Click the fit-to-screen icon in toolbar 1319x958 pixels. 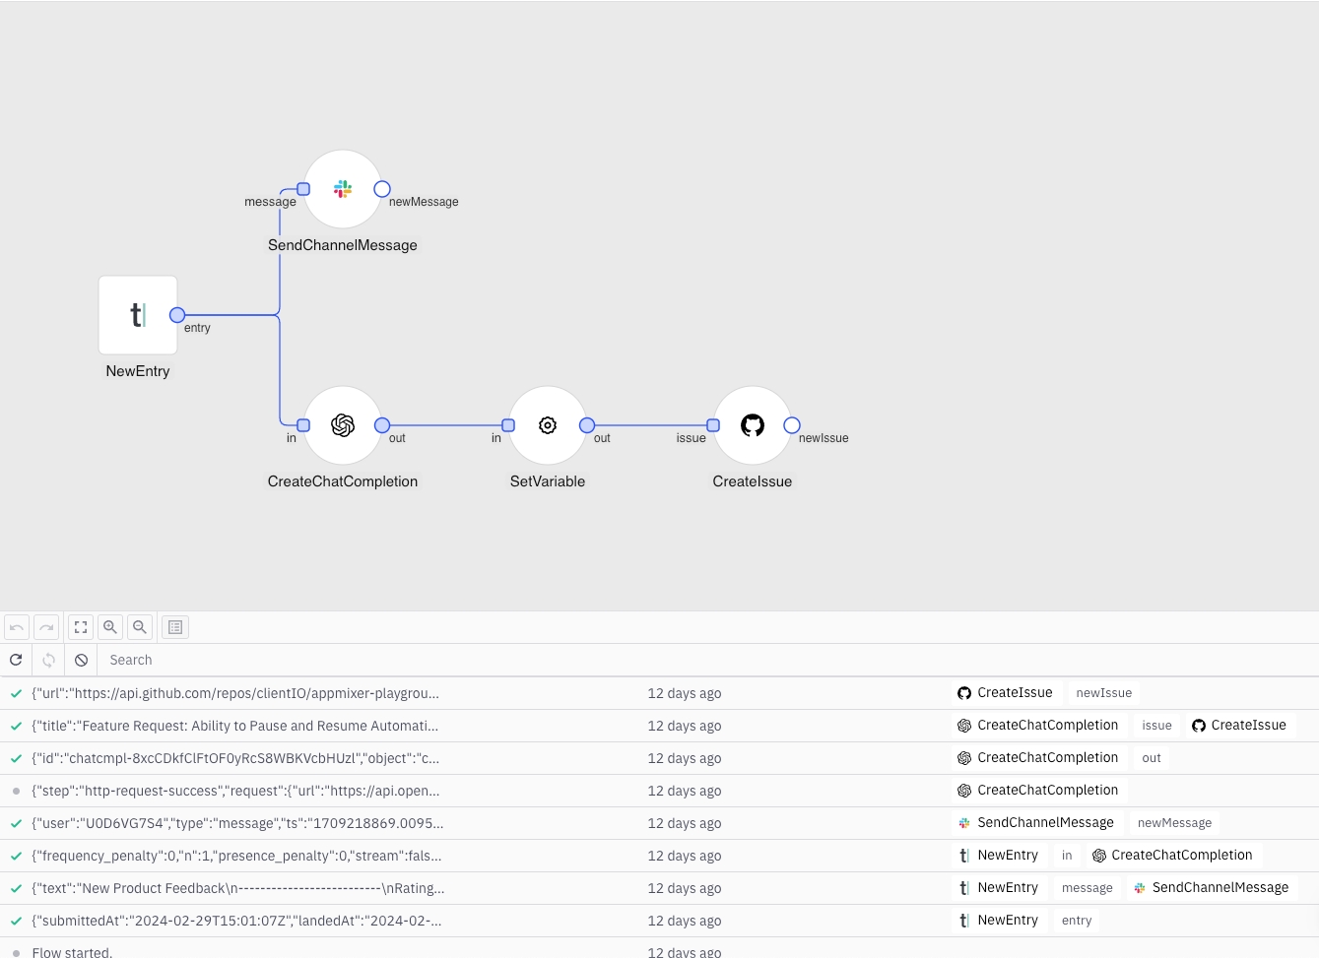coord(81,627)
